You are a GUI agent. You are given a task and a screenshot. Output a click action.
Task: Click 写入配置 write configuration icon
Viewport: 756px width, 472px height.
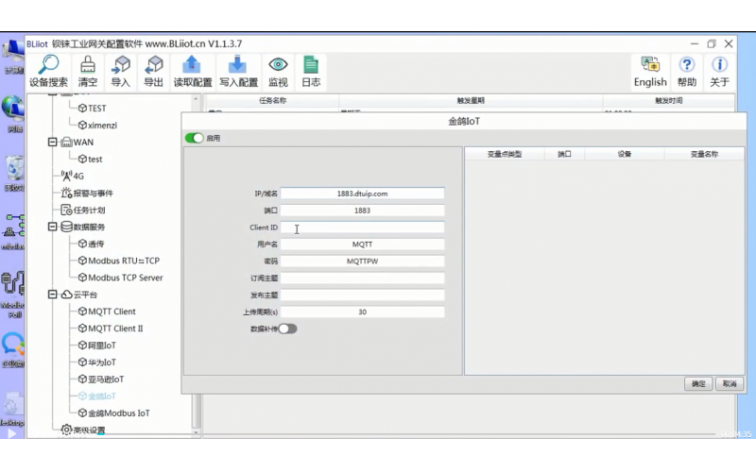point(238,65)
